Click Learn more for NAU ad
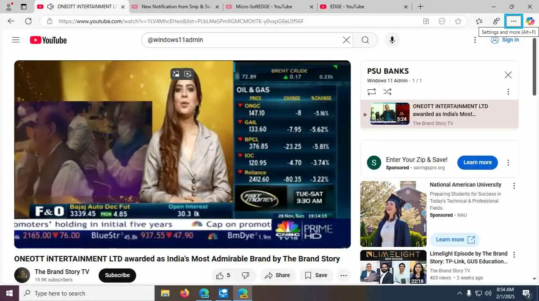This screenshot has width=539, height=301. tap(455, 239)
